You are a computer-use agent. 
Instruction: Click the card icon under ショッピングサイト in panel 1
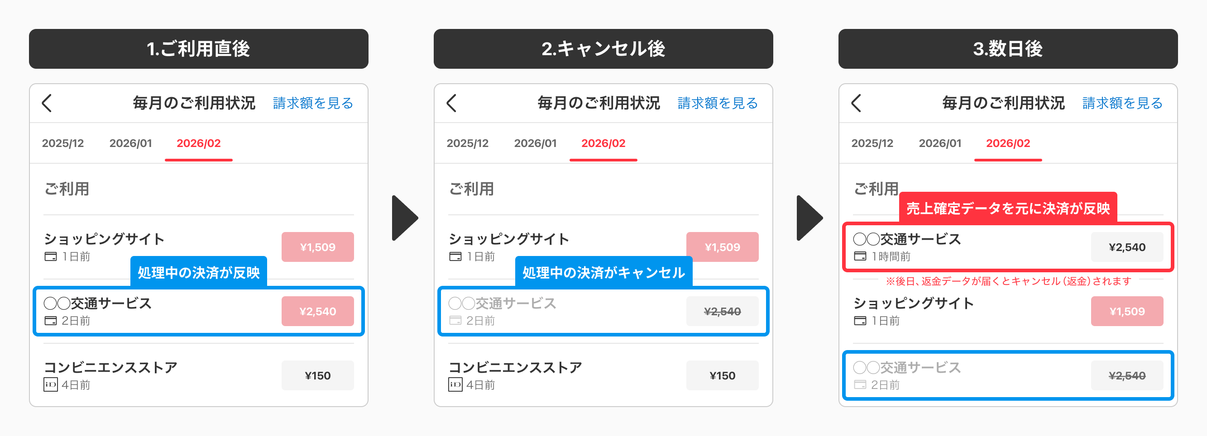tap(52, 256)
